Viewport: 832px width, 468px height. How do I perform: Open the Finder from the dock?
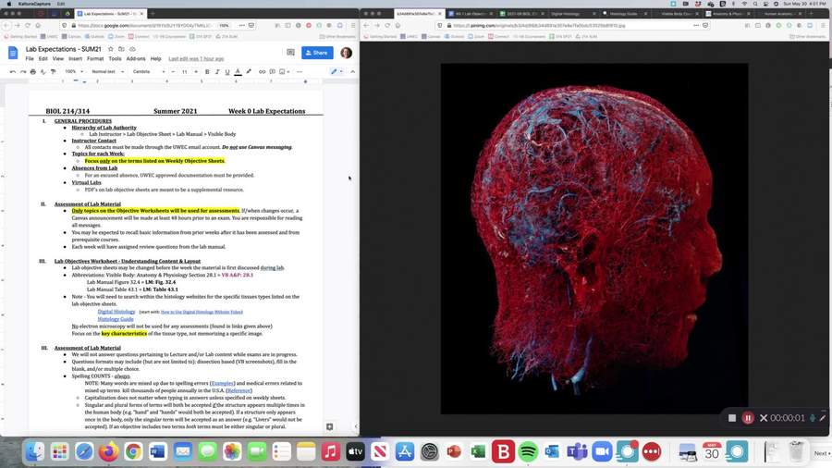pos(35,451)
